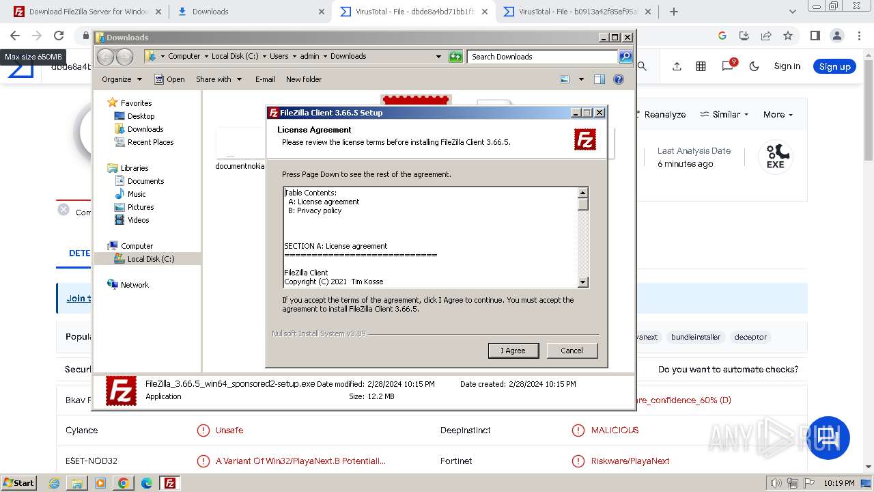Click the FileZilla icon in details pane

tap(121, 391)
